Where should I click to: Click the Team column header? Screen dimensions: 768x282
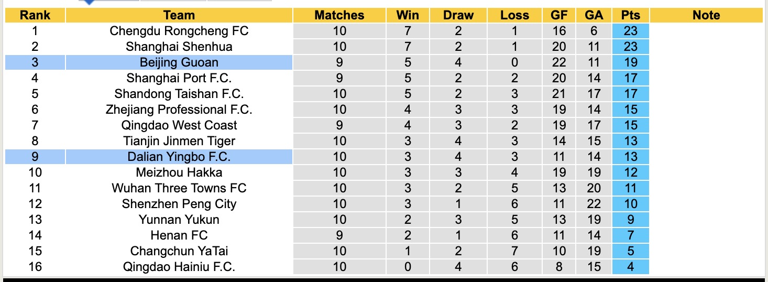click(x=179, y=15)
